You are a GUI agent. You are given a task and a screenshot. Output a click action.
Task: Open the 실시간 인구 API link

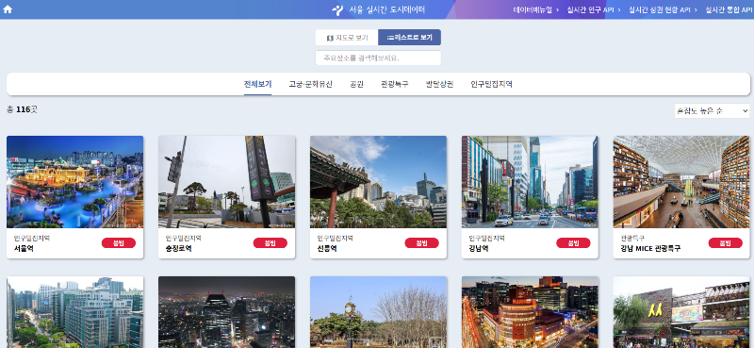[591, 9]
